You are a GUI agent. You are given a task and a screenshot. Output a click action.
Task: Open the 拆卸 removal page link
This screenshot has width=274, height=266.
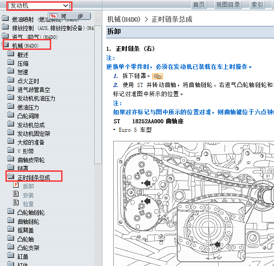click(x=29, y=186)
